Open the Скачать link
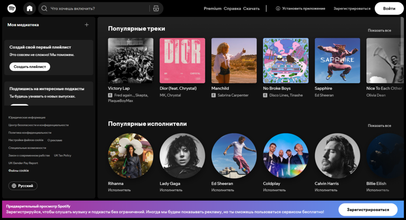Viewport: 406px width, 220px height. click(x=251, y=9)
